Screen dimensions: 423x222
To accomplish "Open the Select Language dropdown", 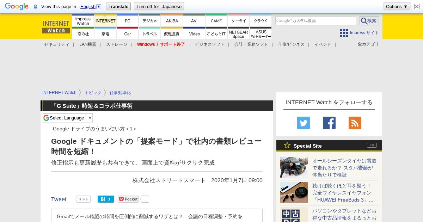I will coord(68,118).
